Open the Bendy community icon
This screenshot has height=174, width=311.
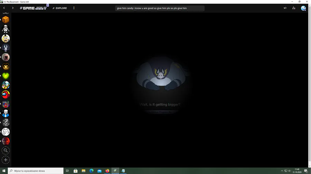coord(6,66)
